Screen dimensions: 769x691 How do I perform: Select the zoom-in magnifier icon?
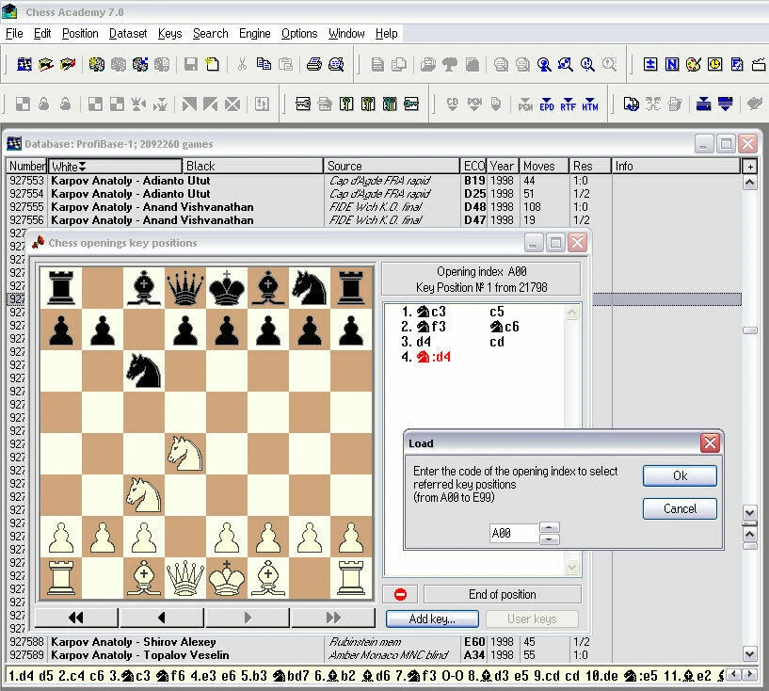coord(585,65)
